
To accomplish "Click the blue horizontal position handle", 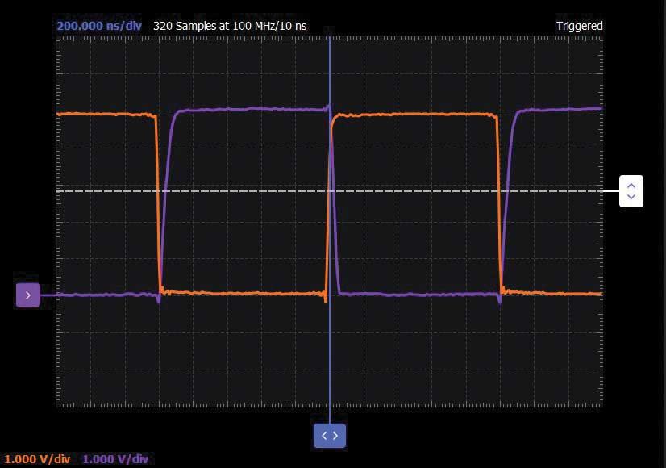I will [330, 436].
